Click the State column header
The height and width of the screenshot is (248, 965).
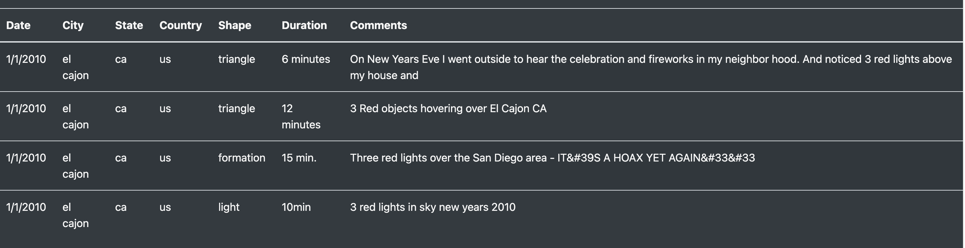pyautogui.click(x=129, y=25)
